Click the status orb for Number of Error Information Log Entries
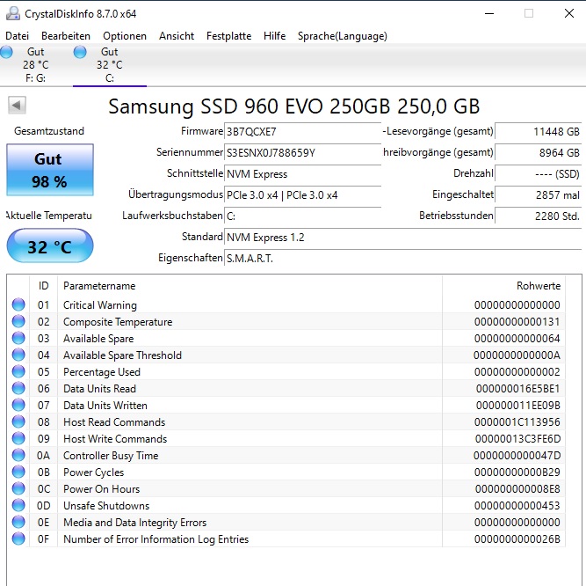 pos(18,538)
